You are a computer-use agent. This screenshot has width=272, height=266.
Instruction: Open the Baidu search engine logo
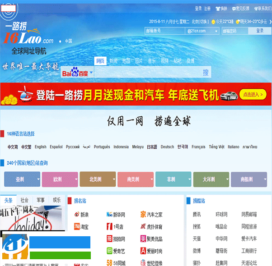(x=75, y=72)
